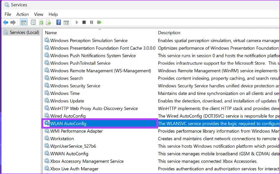Go back using the blue Back arrow
The width and height of the screenshot is (280, 174).
(6, 22)
